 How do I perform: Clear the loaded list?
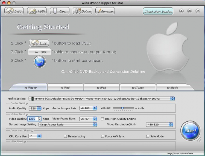tap(60, 11)
